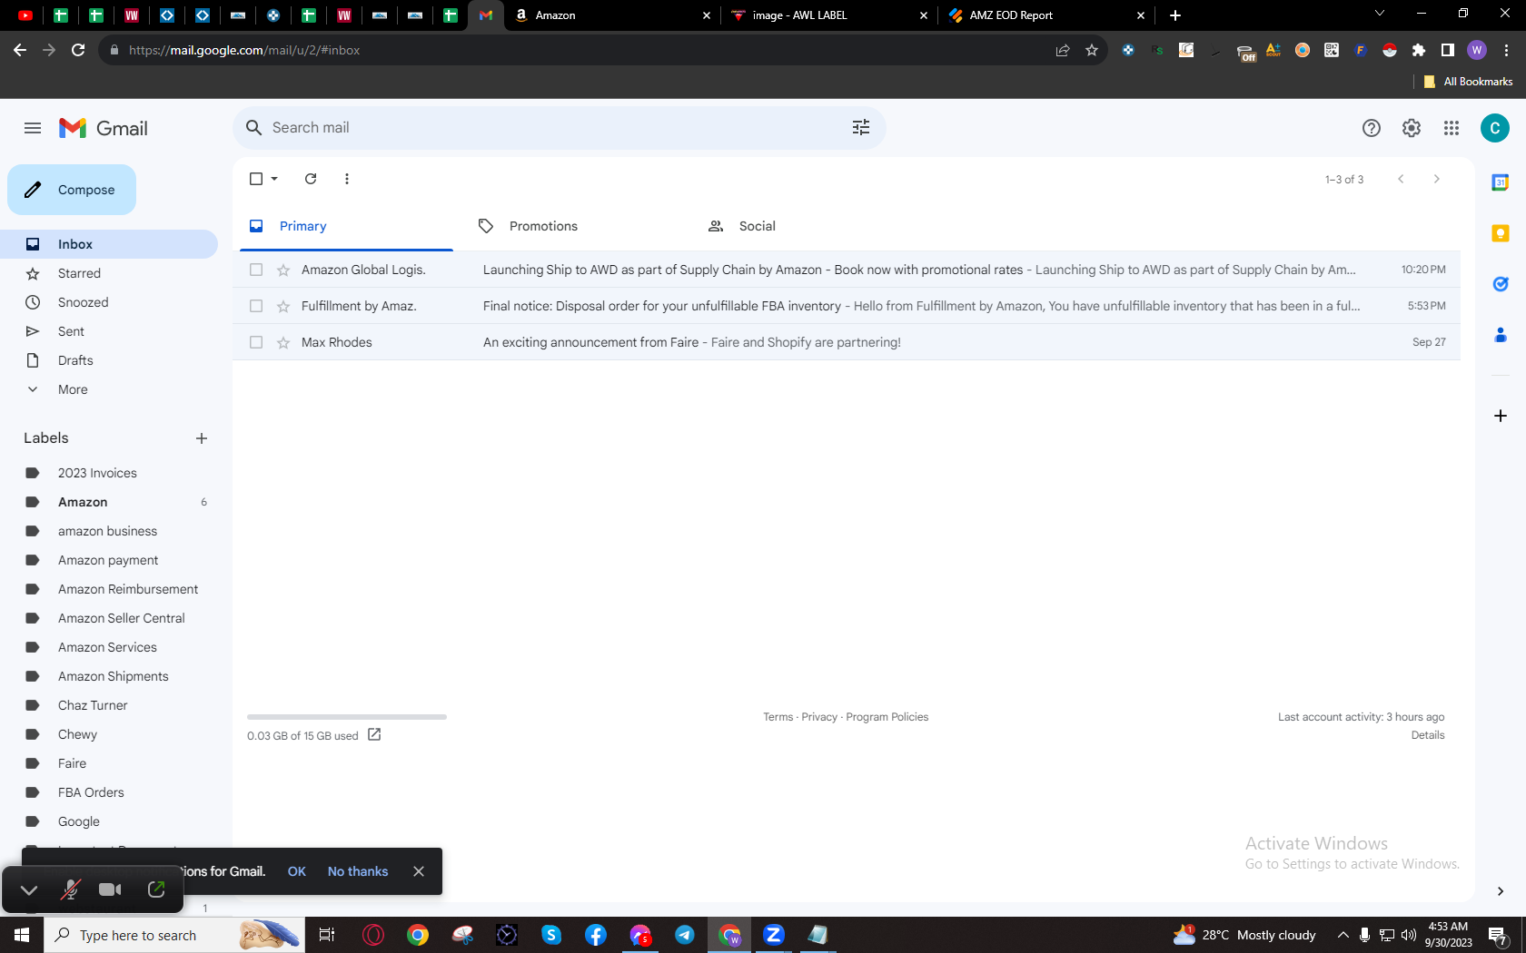This screenshot has height=953, width=1526.
Task: Open the Amazon label
Action: (x=109, y=502)
